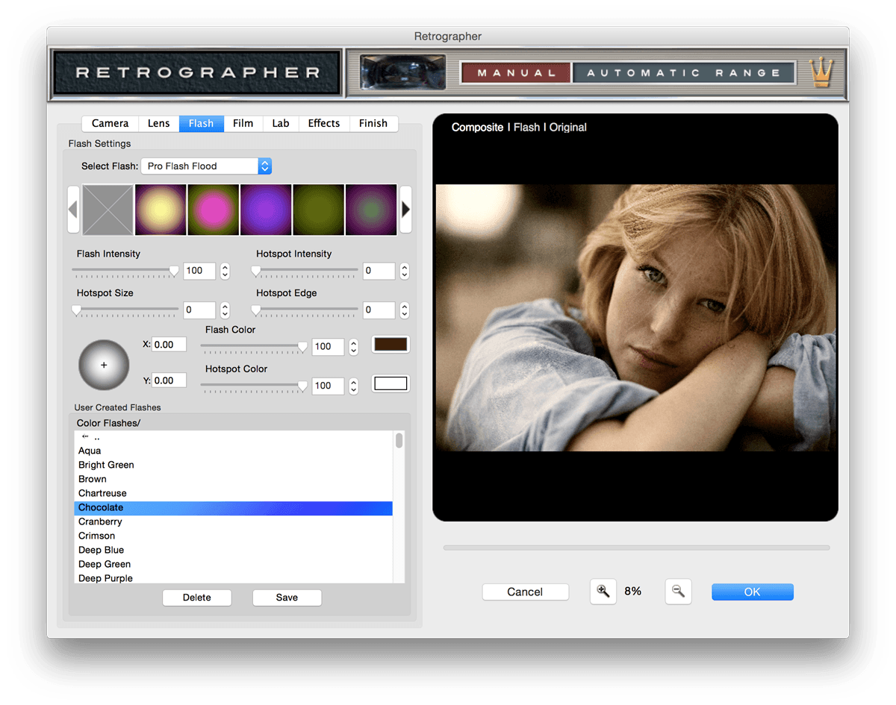Show previous flash thumbnails with left arrow
896x705 pixels.
[73, 210]
